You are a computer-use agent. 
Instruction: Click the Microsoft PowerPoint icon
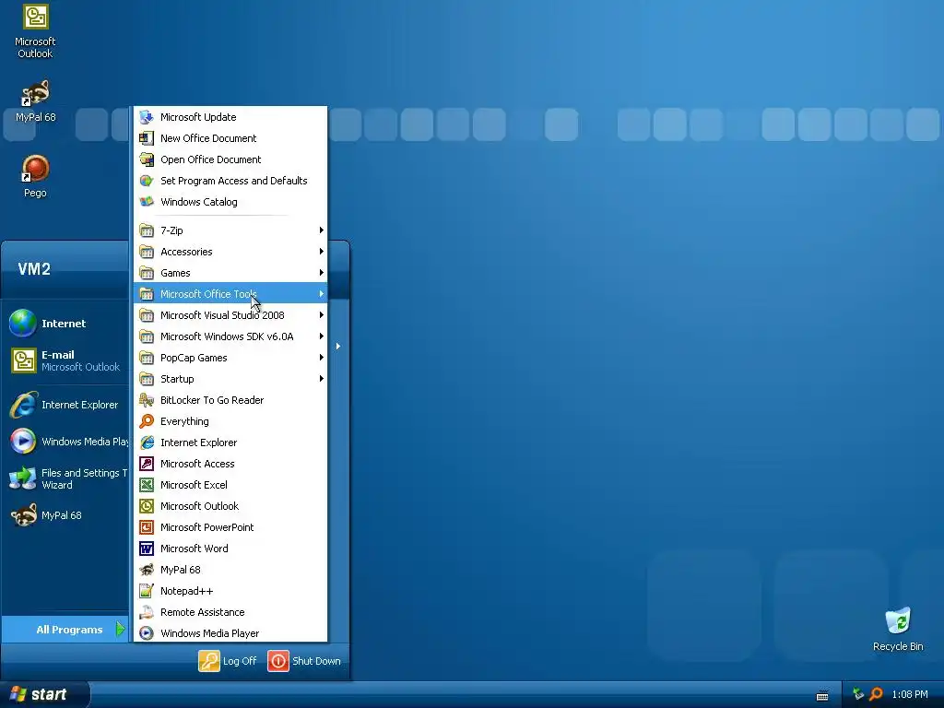pos(147,526)
